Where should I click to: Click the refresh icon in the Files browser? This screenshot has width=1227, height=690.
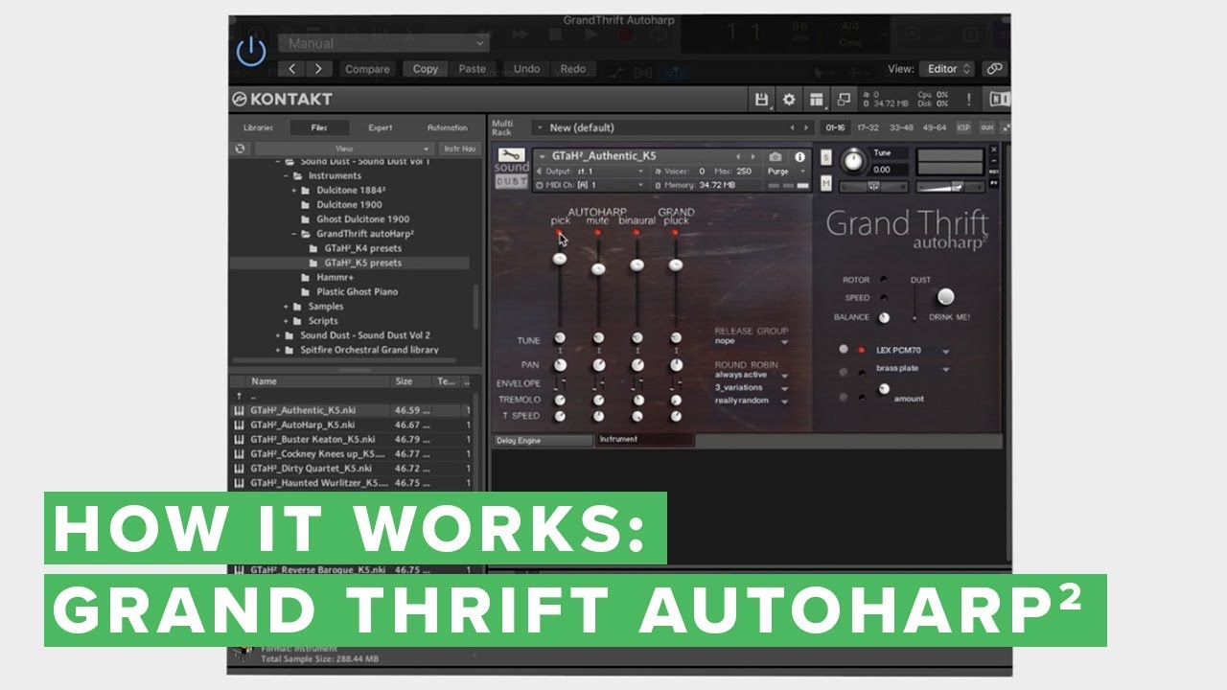[x=240, y=149]
